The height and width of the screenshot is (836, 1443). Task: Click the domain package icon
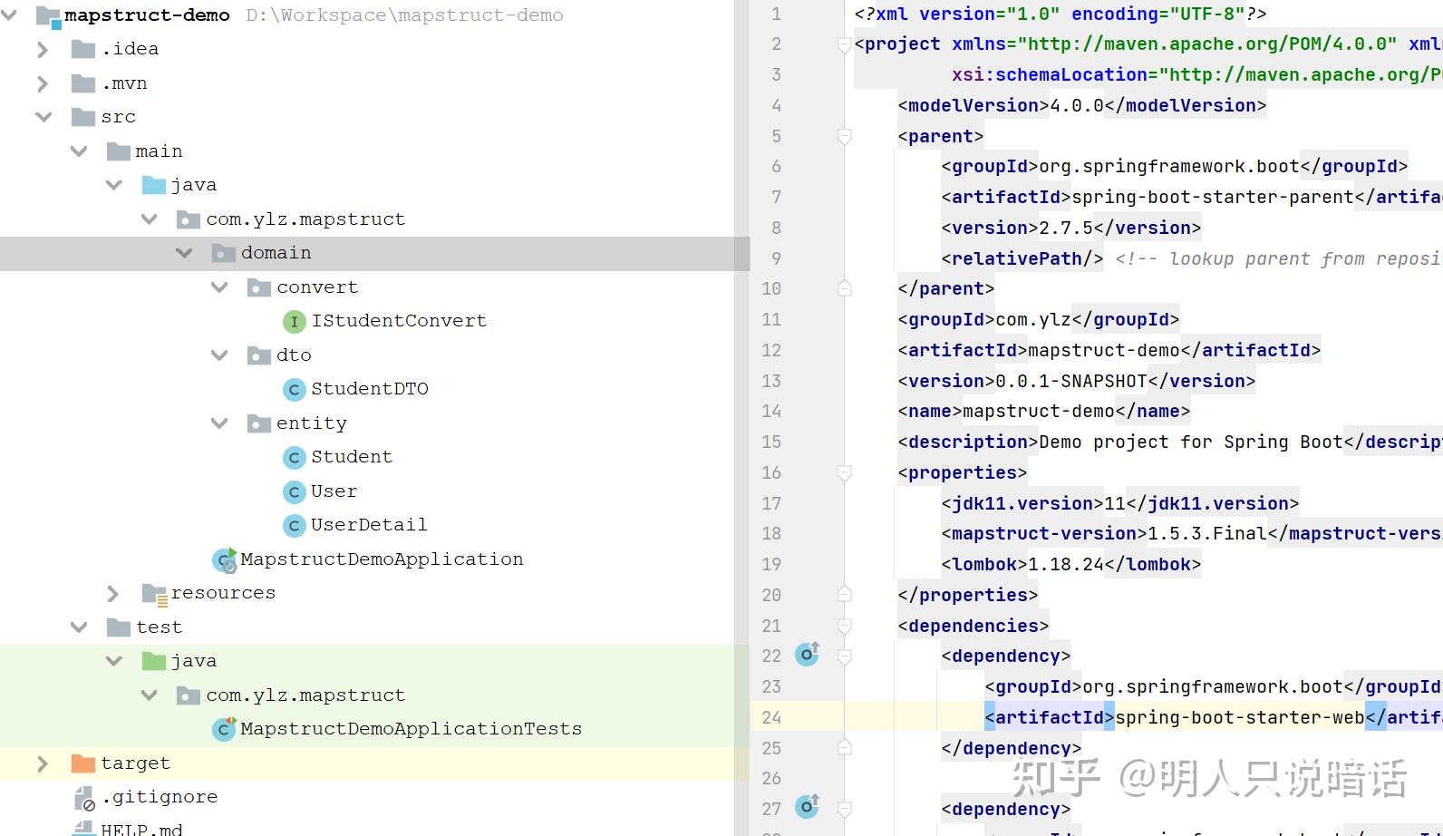pyautogui.click(x=223, y=253)
